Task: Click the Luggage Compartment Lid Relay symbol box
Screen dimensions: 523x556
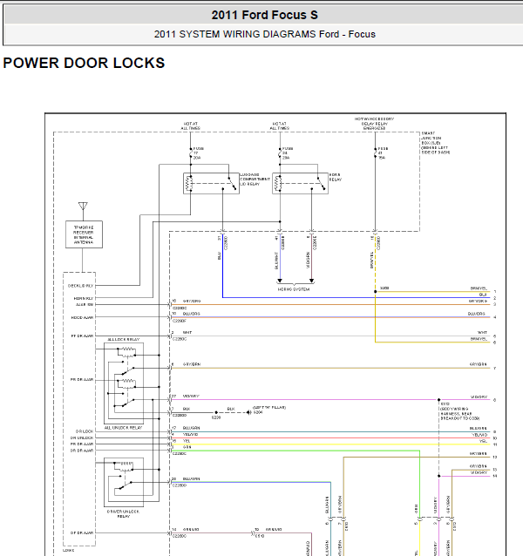Action: tap(211, 183)
